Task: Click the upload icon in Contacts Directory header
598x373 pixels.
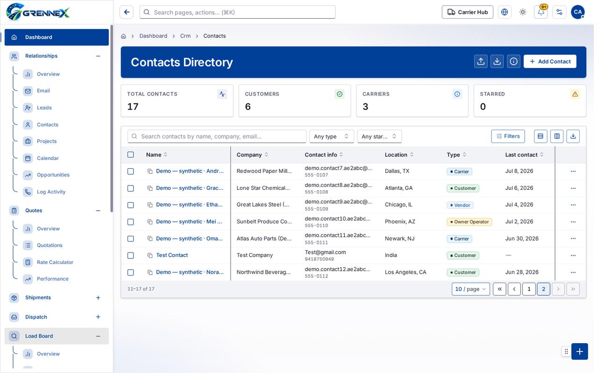Action: pos(481,62)
